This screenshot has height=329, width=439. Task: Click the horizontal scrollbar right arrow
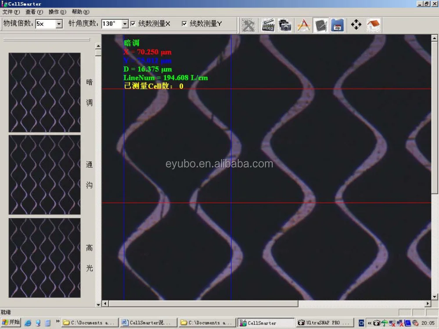428,304
